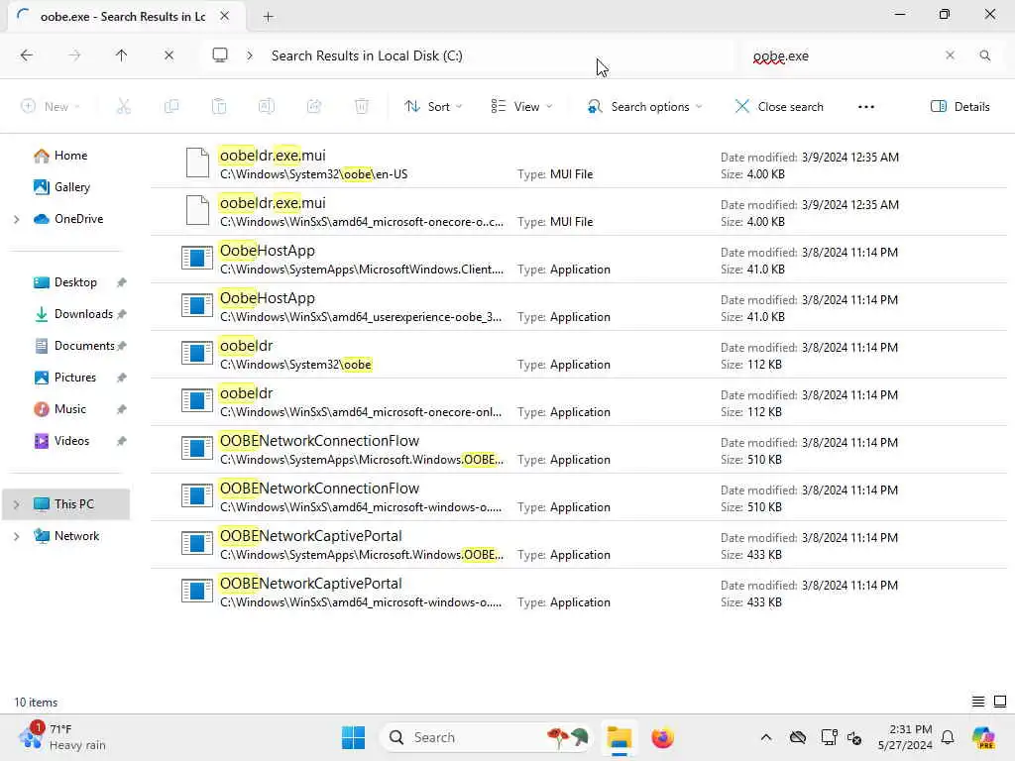Open File Explorer from taskbar

click(x=619, y=737)
